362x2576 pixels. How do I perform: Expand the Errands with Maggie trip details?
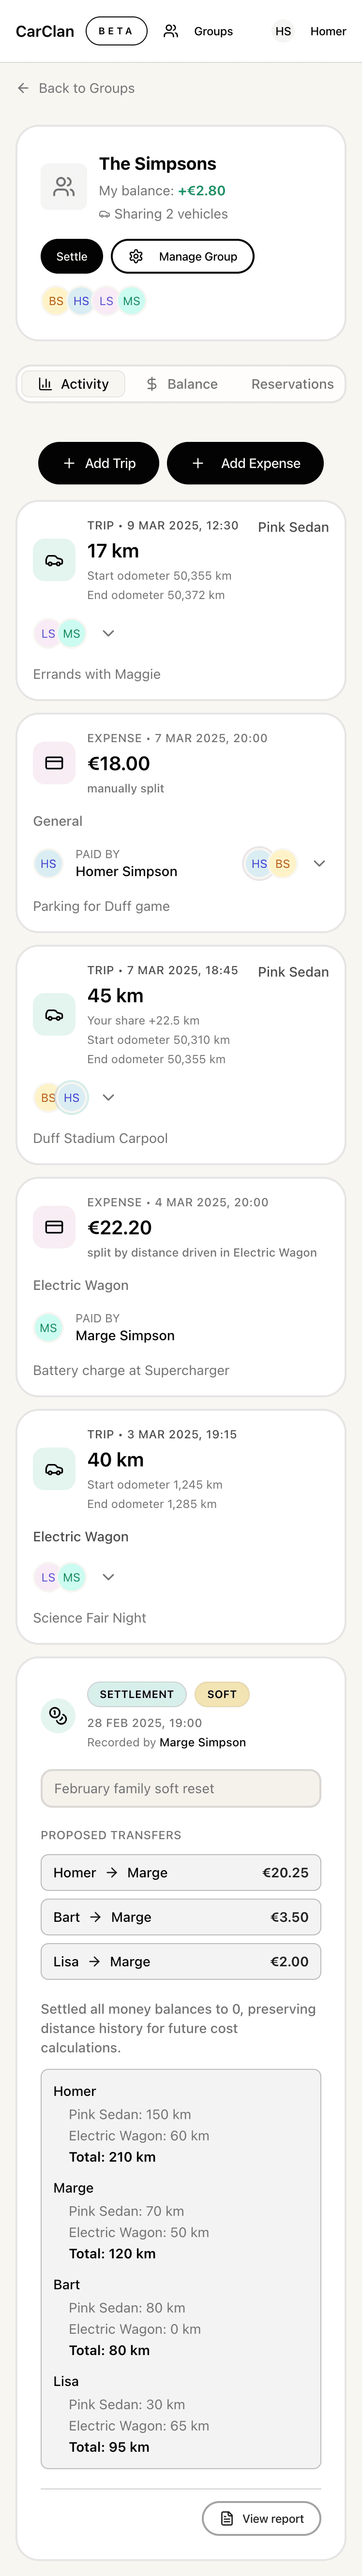pyautogui.click(x=109, y=633)
